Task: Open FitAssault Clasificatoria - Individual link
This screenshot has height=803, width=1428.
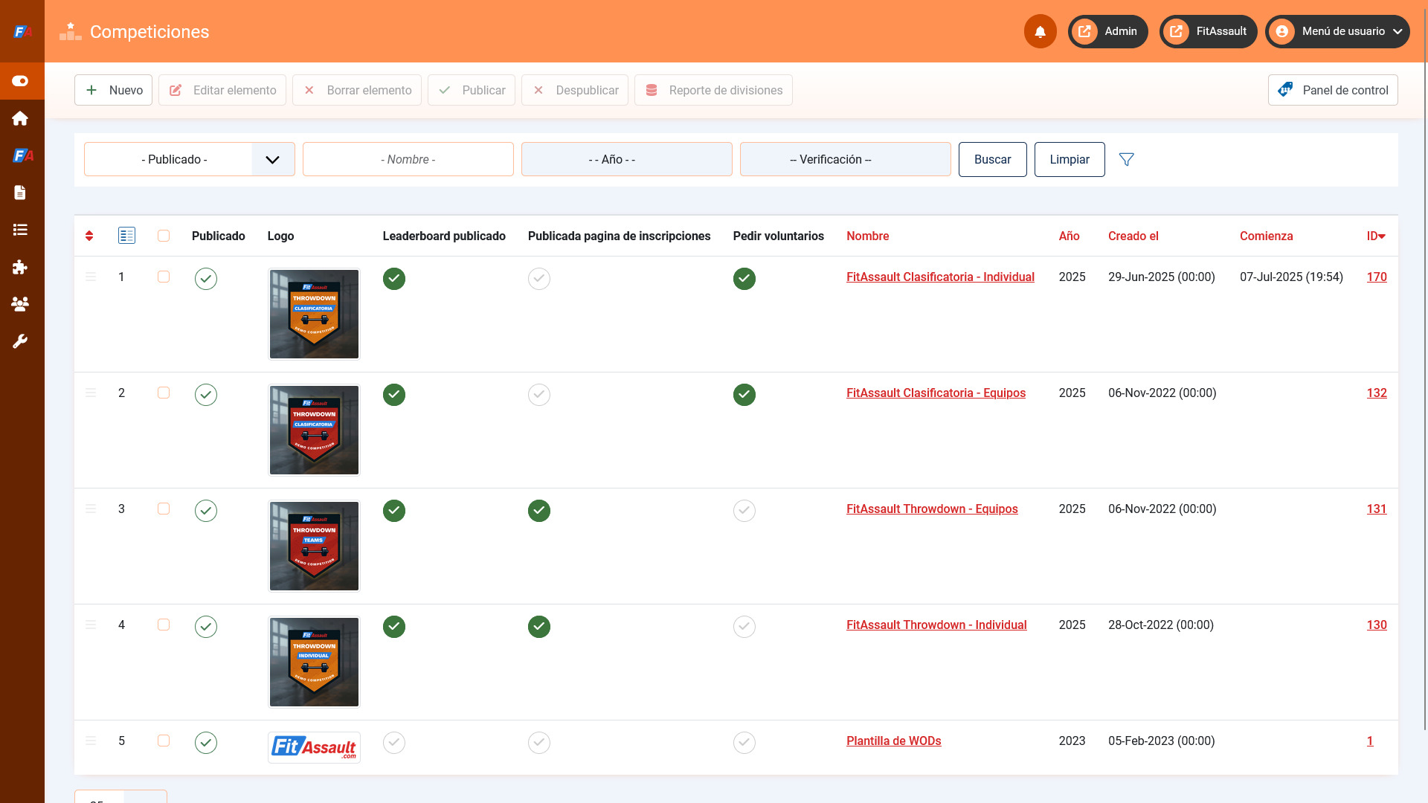Action: (940, 277)
